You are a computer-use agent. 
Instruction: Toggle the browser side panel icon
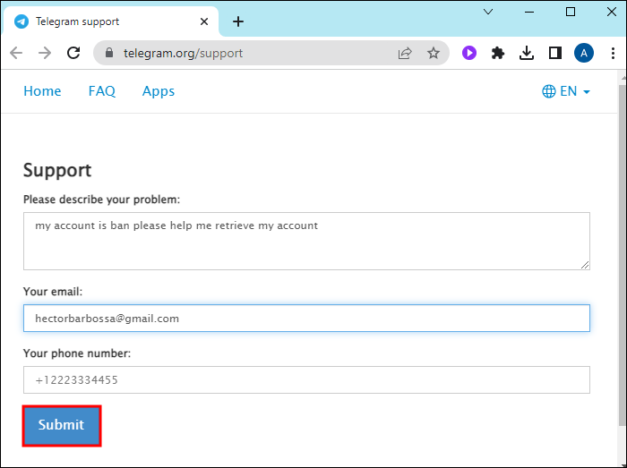coord(555,53)
